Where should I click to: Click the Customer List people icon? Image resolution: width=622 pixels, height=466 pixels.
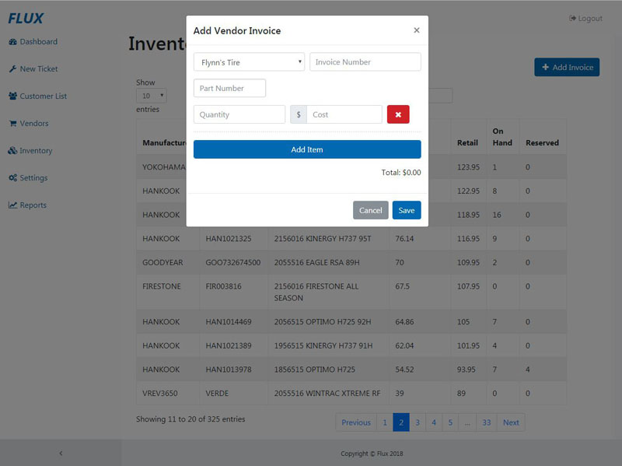click(13, 96)
